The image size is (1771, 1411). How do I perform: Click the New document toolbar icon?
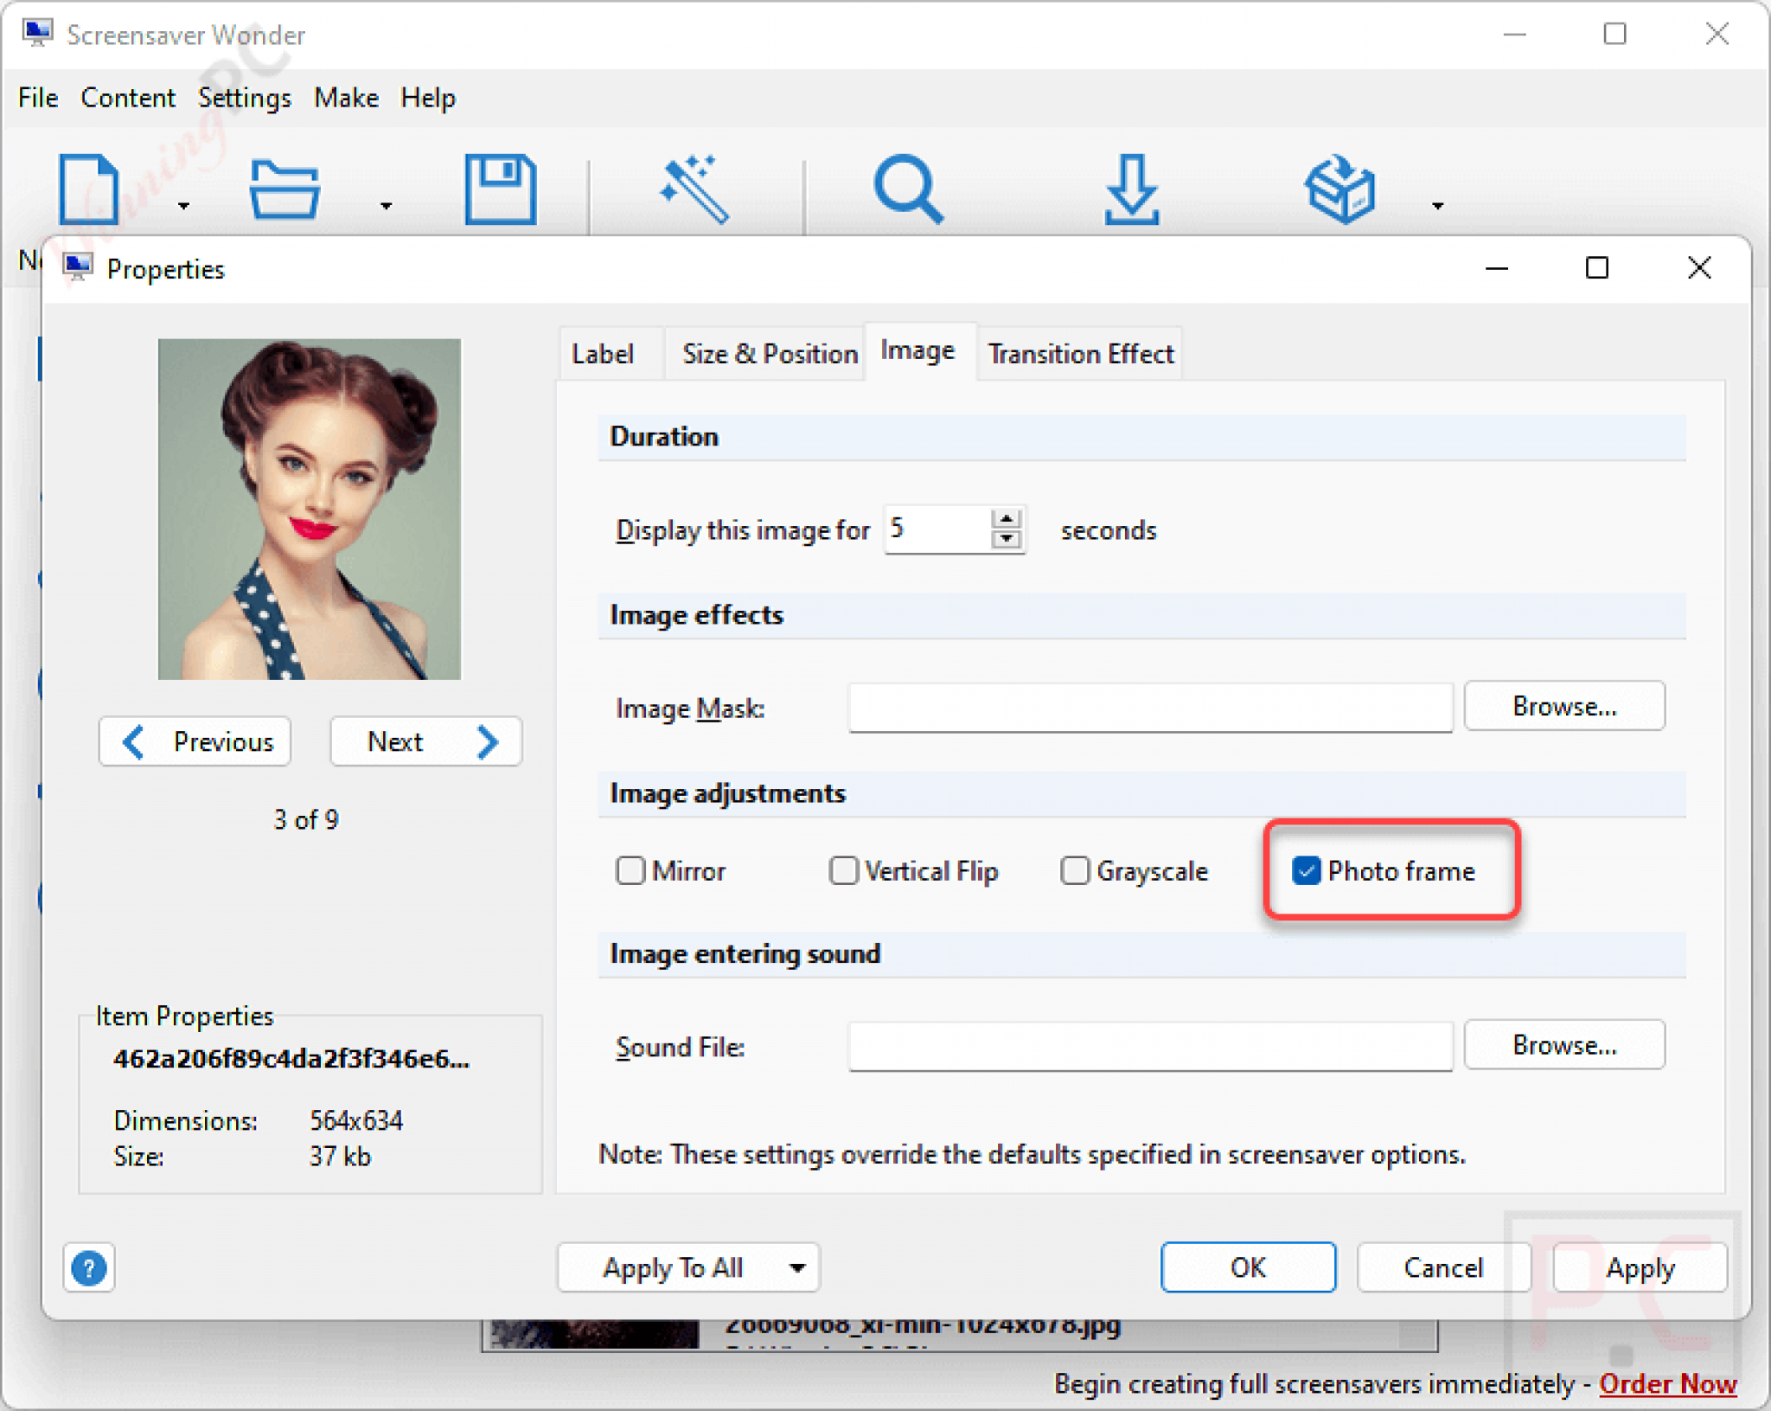88,189
